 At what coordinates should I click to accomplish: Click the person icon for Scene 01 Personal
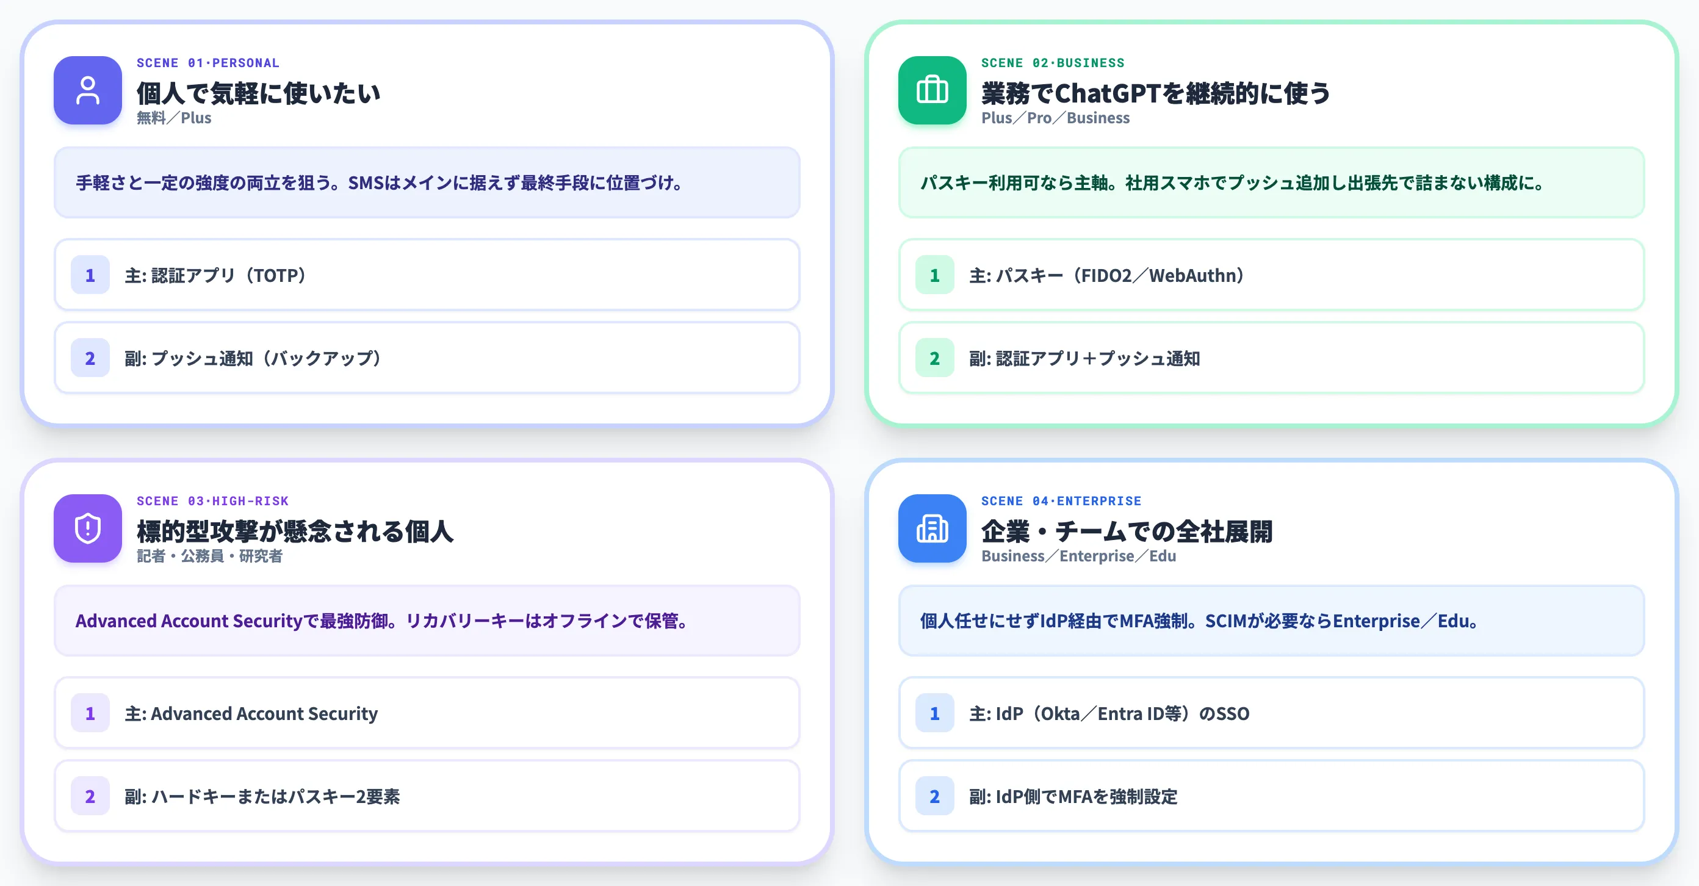click(x=88, y=90)
